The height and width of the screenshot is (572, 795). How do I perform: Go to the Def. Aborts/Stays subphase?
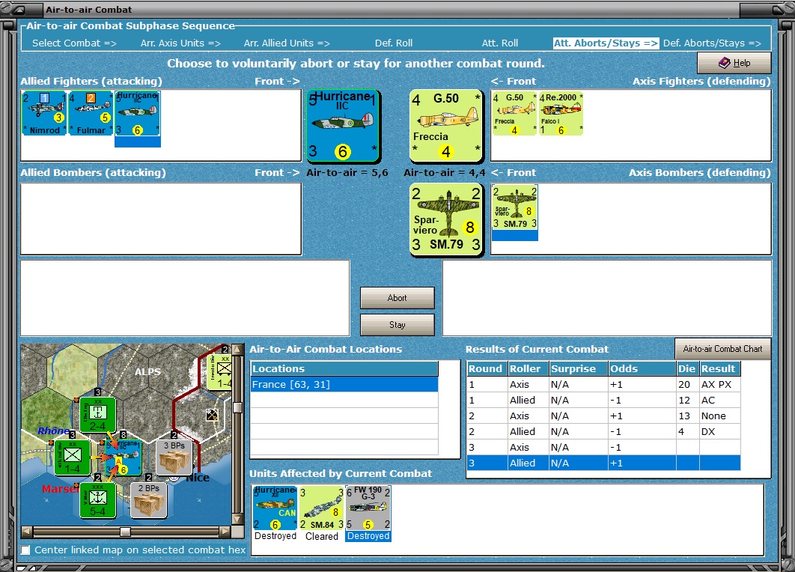(x=713, y=43)
